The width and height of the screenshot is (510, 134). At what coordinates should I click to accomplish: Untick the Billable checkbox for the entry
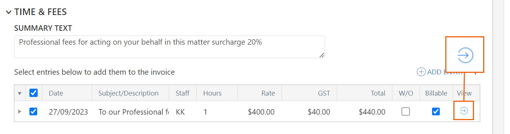pos(436,111)
